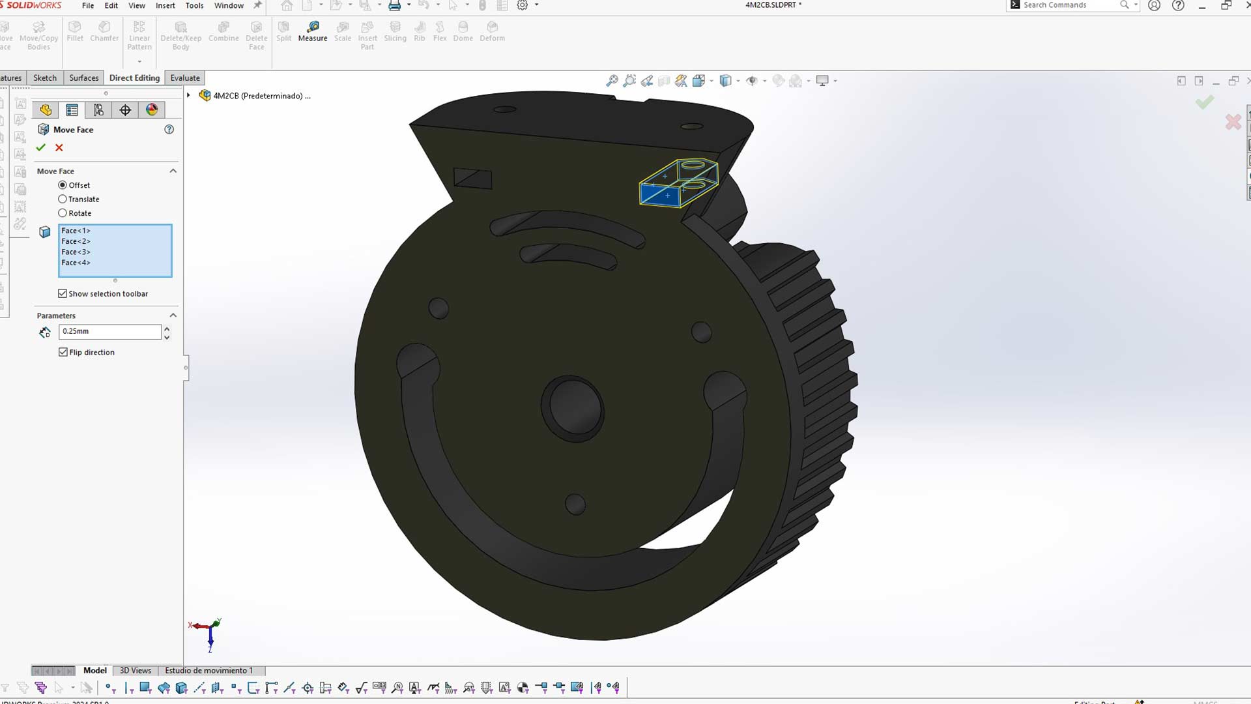Click the filter center marks icon
This screenshot has height=704, width=1251.
pyautogui.click(x=308, y=688)
